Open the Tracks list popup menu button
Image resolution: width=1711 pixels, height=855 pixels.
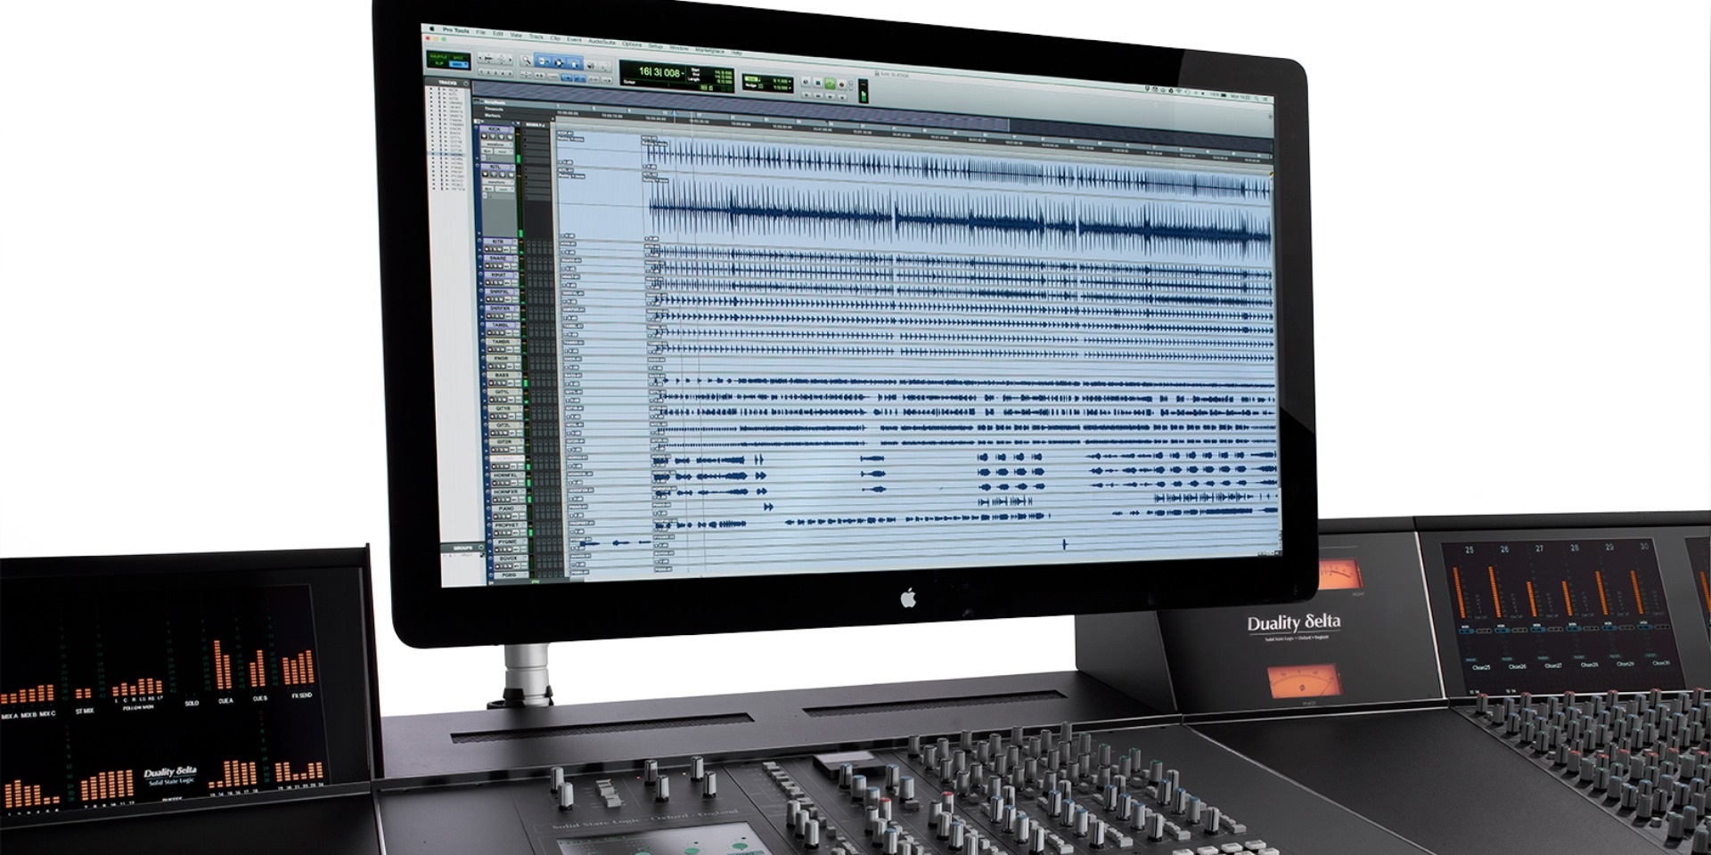click(x=466, y=83)
